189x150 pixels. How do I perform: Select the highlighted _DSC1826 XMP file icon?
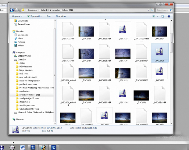pos(159,51)
